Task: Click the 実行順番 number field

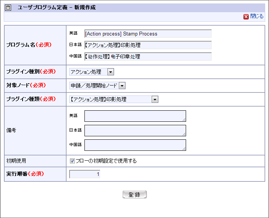Action: point(84,174)
